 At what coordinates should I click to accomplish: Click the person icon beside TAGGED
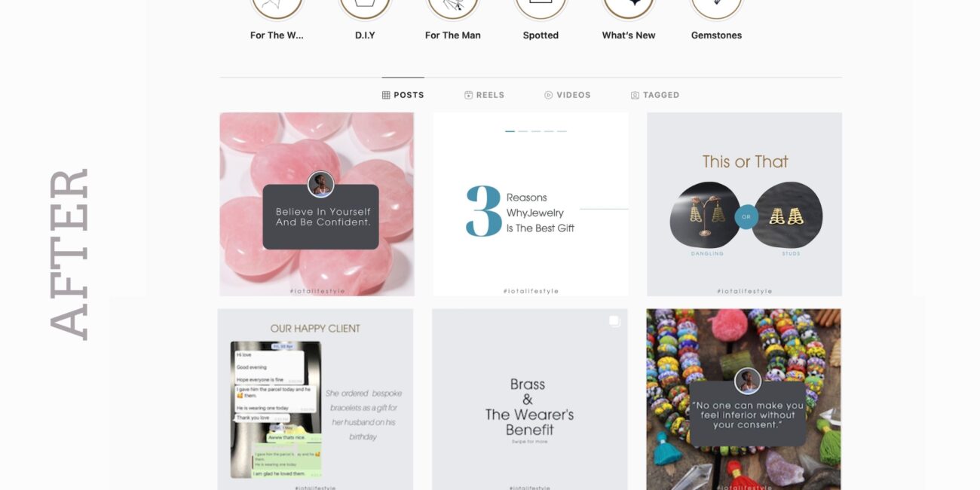(x=635, y=95)
